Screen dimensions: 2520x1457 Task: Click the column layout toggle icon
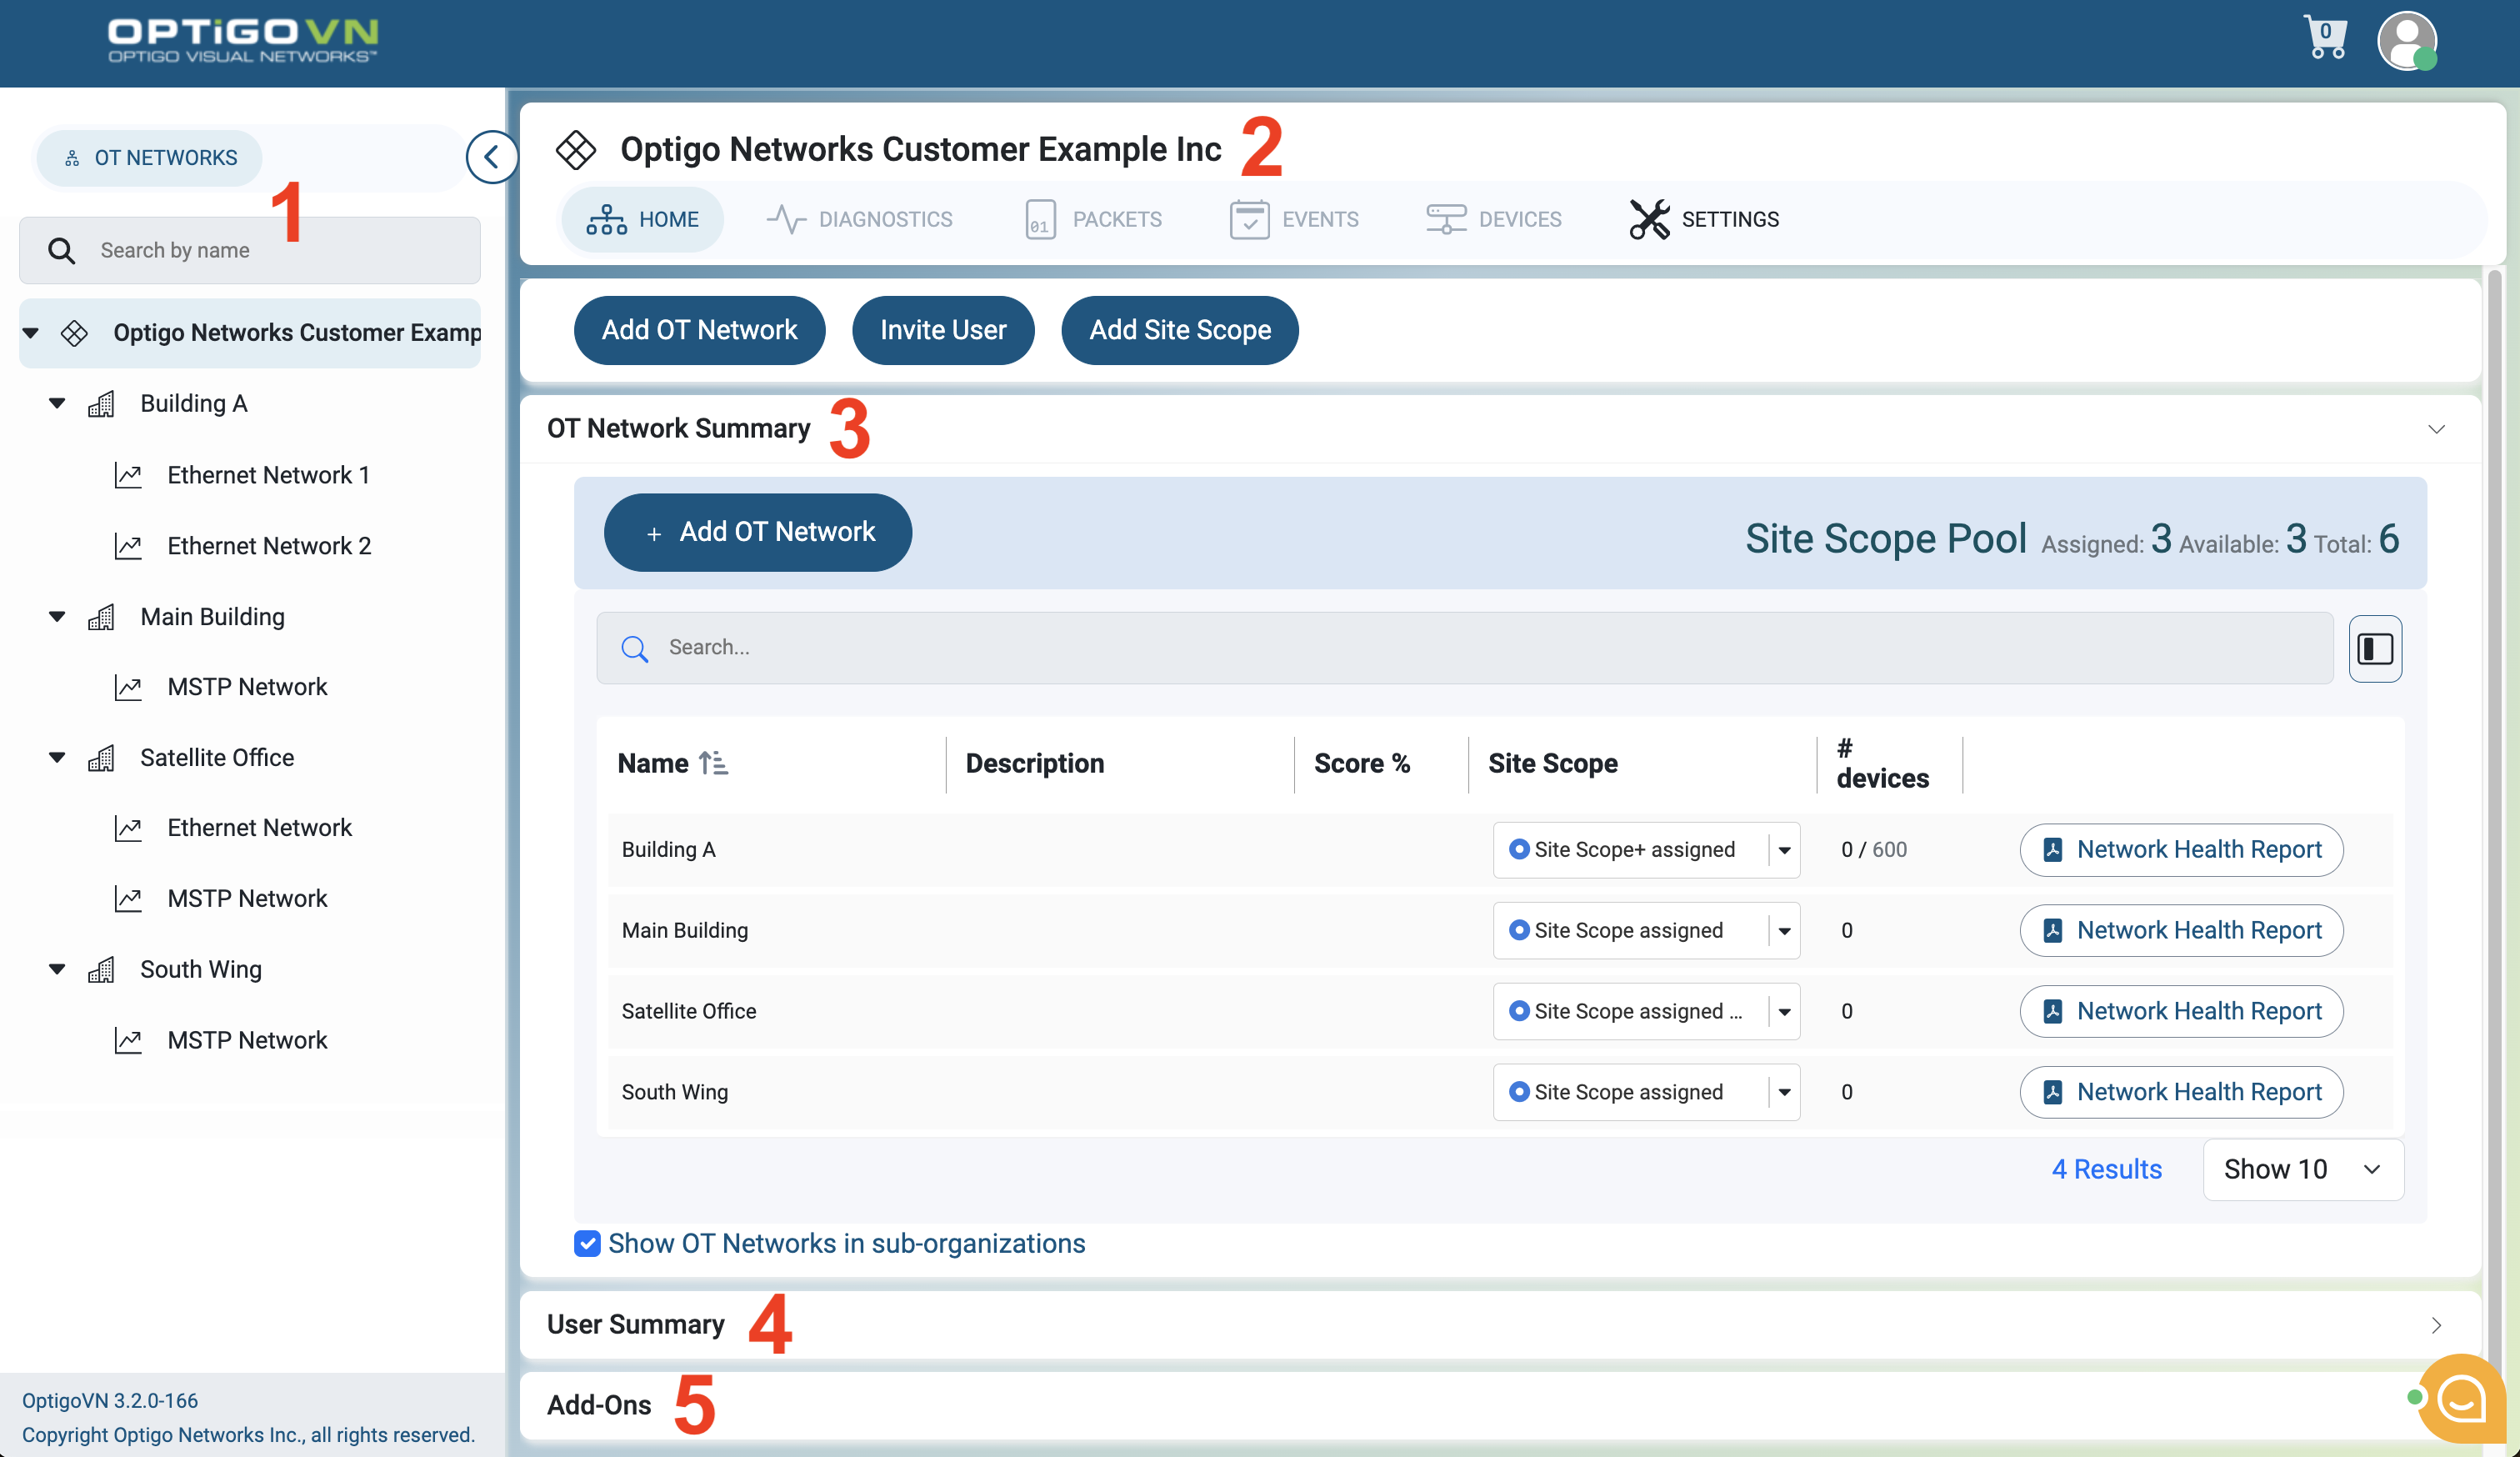pyautogui.click(x=2374, y=648)
